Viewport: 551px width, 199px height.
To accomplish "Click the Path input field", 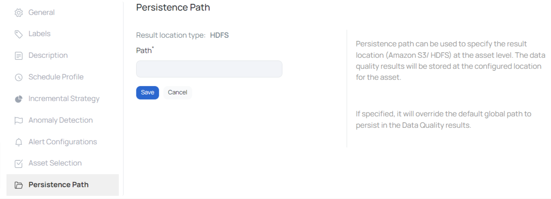I will tap(209, 69).
